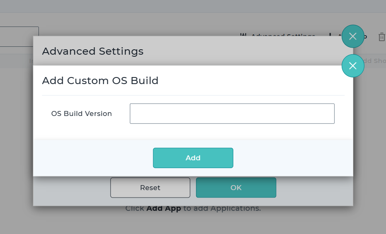
Task: Click the plus icon for Add App
Action: click(330, 35)
